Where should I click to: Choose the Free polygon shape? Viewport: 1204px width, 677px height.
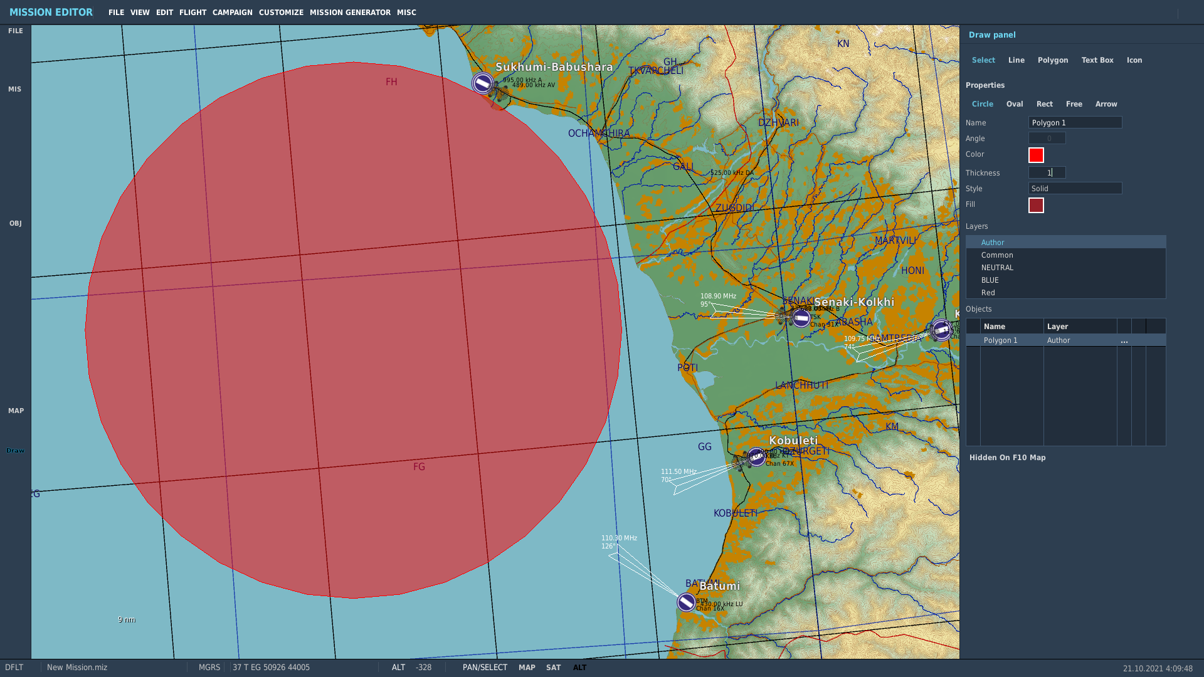(x=1074, y=104)
